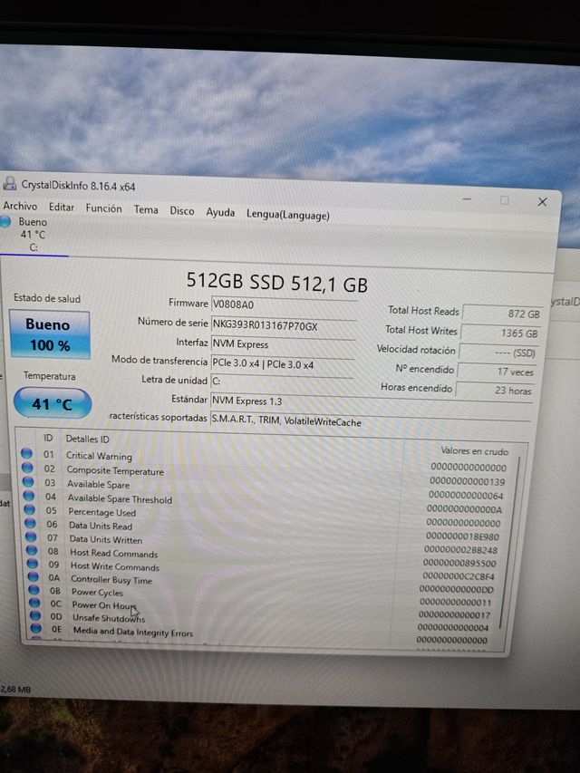This screenshot has width=580, height=773.
Task: Click blue status icon for Percentage Used
Action: point(28,511)
